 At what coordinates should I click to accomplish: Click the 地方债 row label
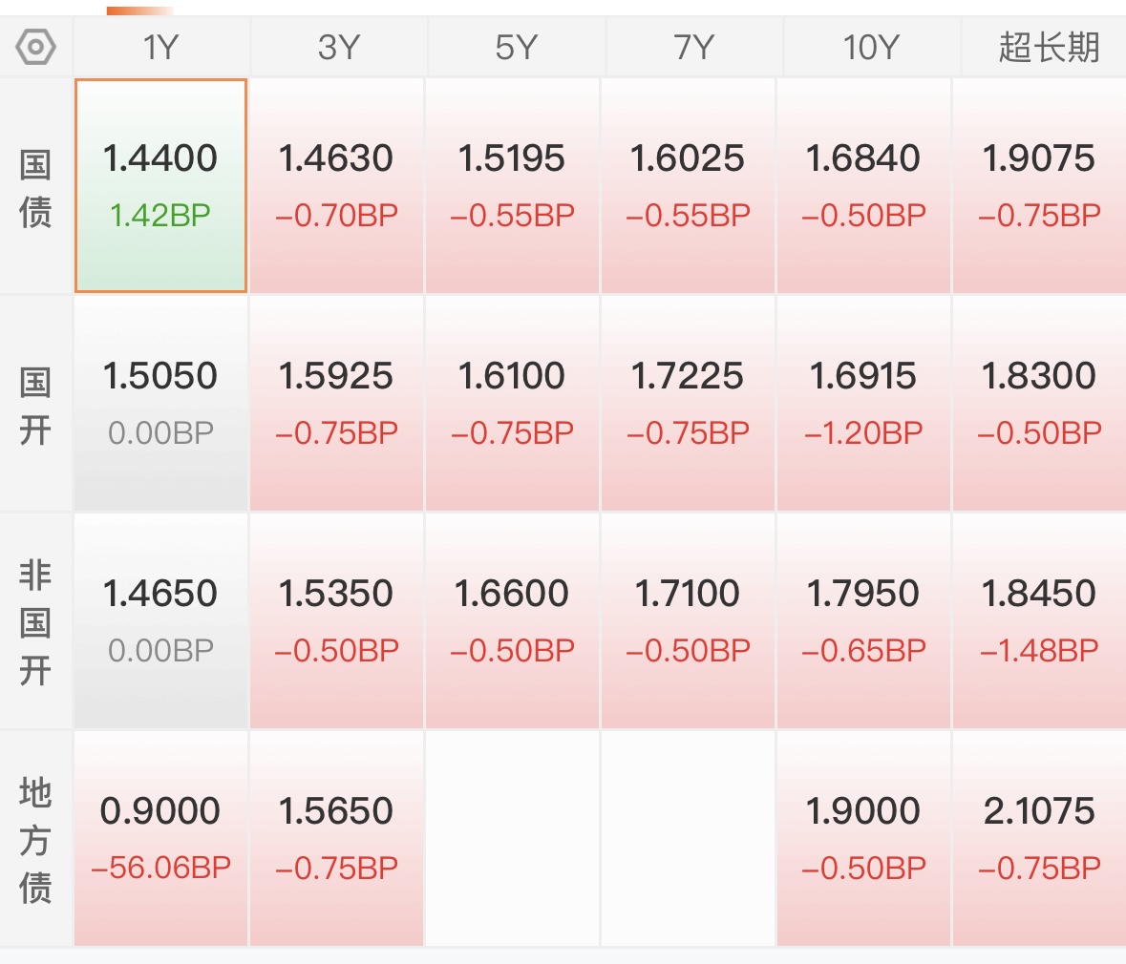pos(35,840)
